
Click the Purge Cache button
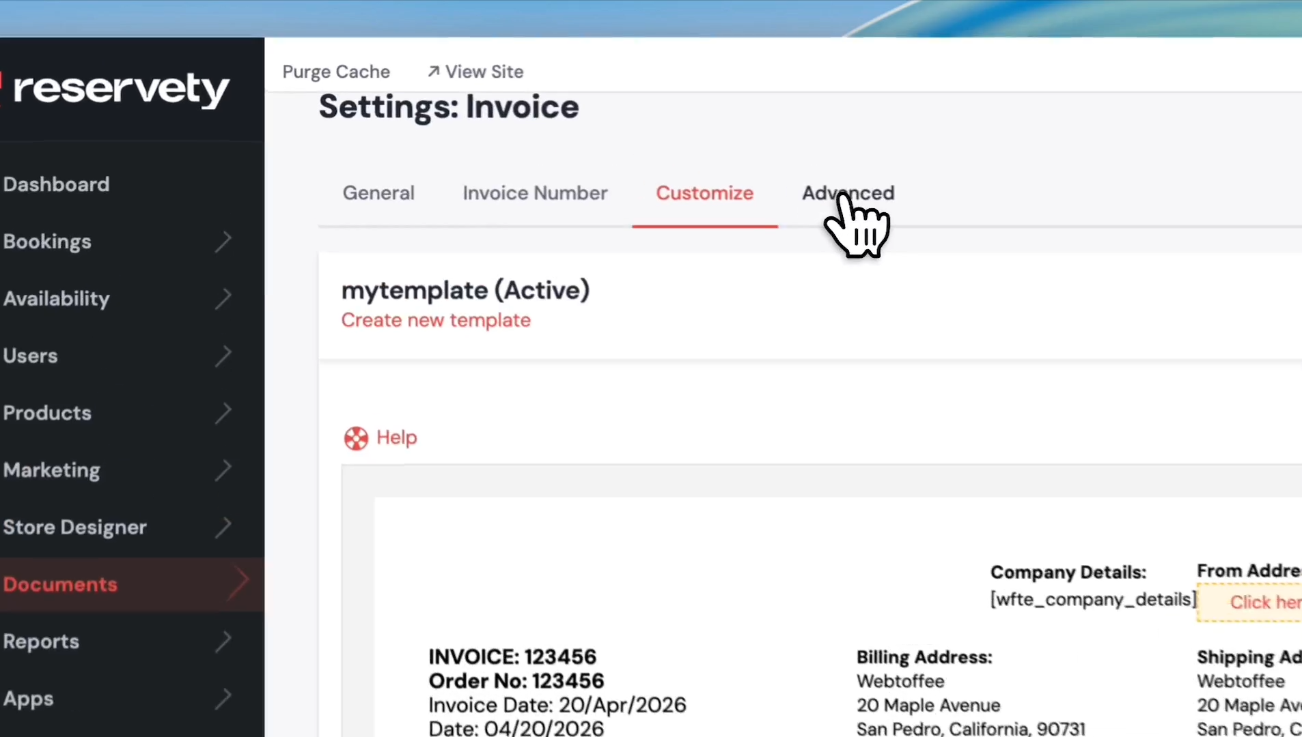coord(336,72)
